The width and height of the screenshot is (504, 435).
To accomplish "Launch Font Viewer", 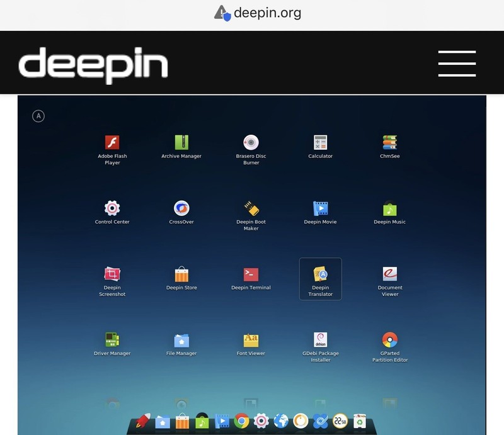I will click(251, 344).
